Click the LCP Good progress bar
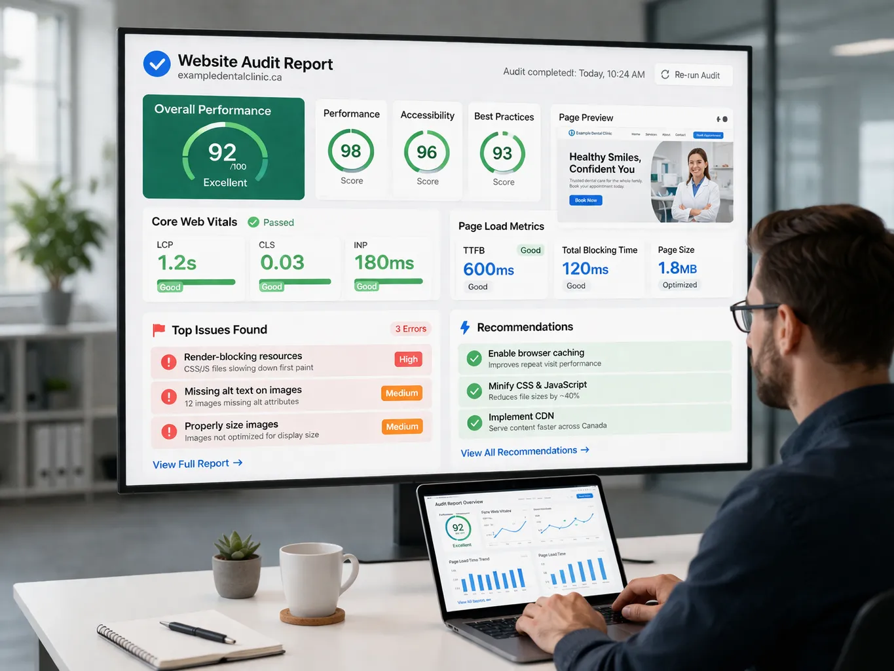The width and height of the screenshot is (894, 671). (196, 283)
